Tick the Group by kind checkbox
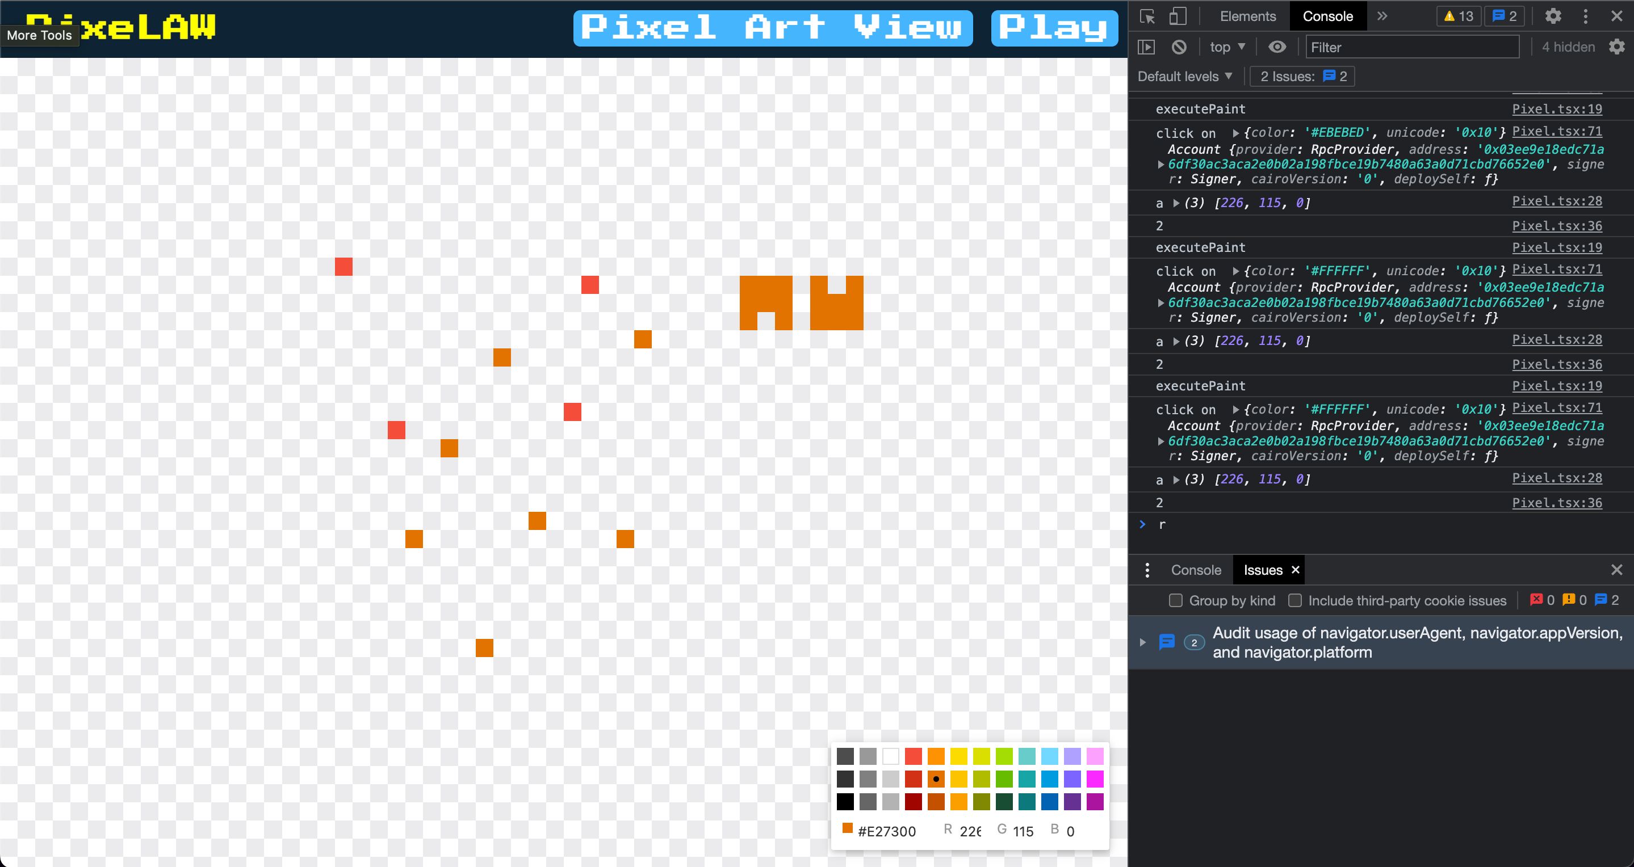 click(x=1175, y=600)
